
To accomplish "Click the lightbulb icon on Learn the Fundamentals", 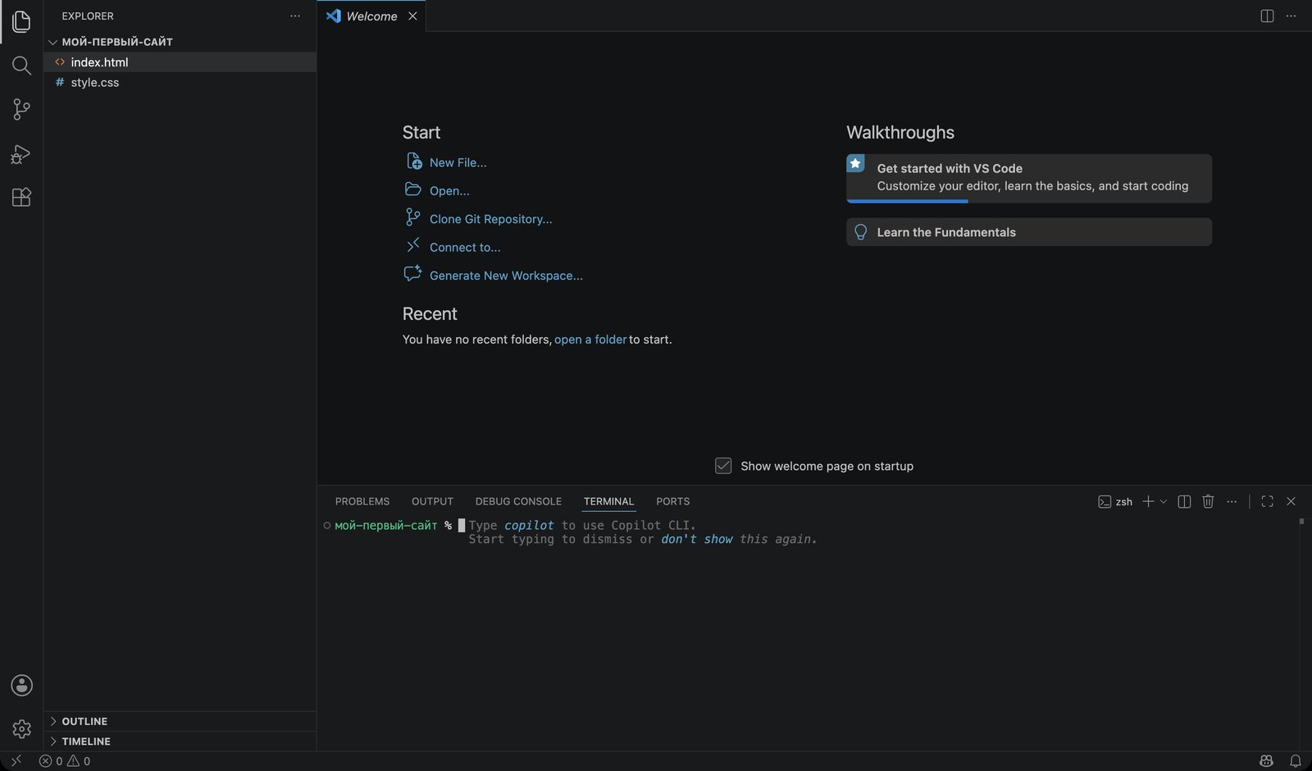I will coord(860,232).
